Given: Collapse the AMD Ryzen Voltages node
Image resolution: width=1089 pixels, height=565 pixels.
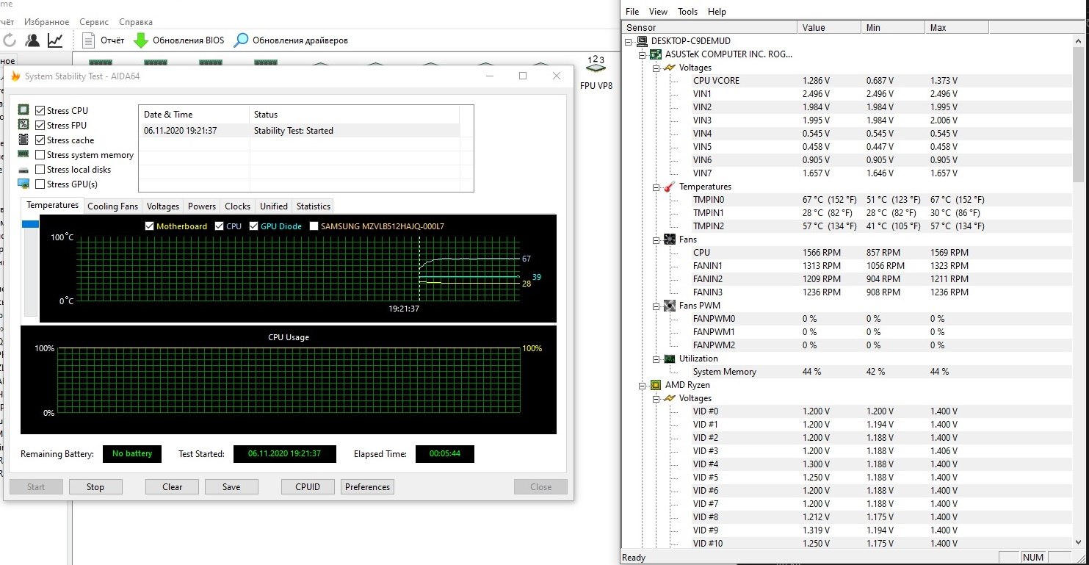Looking at the screenshot, I should [x=656, y=398].
